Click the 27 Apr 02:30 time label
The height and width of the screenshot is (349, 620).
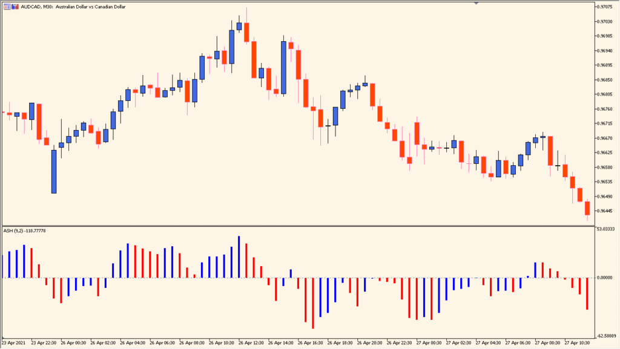point(459,343)
